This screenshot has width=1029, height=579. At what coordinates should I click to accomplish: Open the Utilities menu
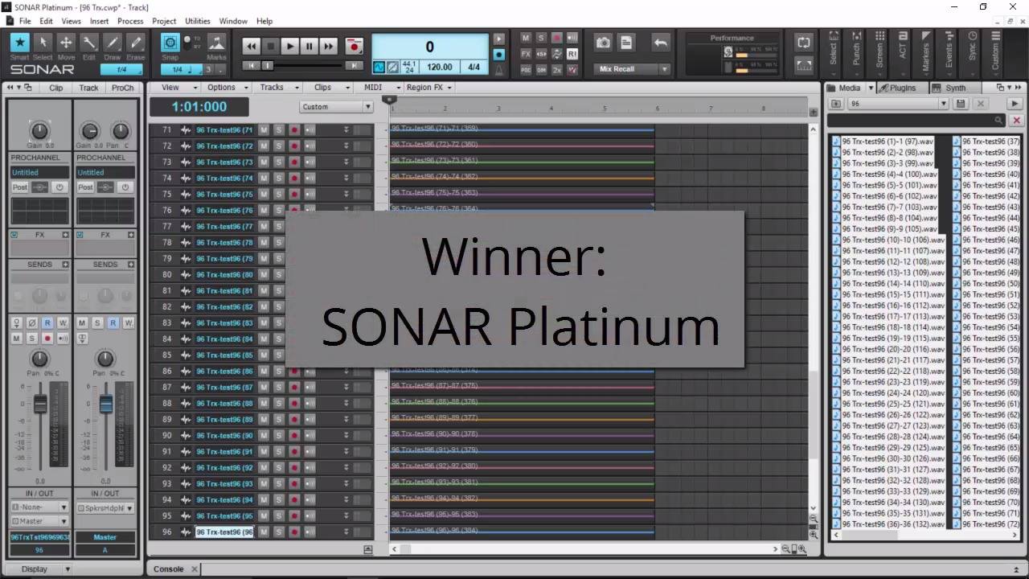pos(197,21)
